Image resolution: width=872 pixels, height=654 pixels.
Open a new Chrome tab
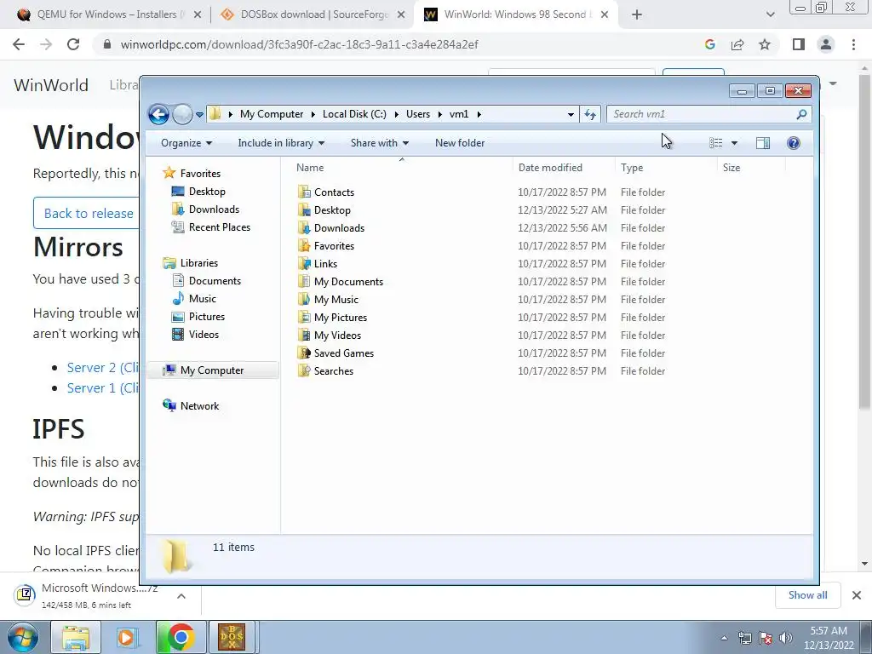tap(637, 15)
